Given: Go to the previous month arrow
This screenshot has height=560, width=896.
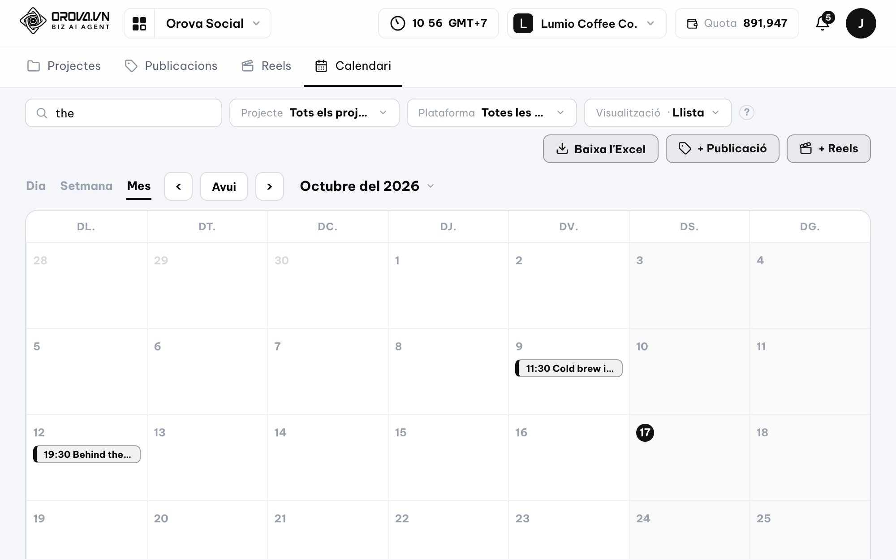Looking at the screenshot, I should pos(178,186).
